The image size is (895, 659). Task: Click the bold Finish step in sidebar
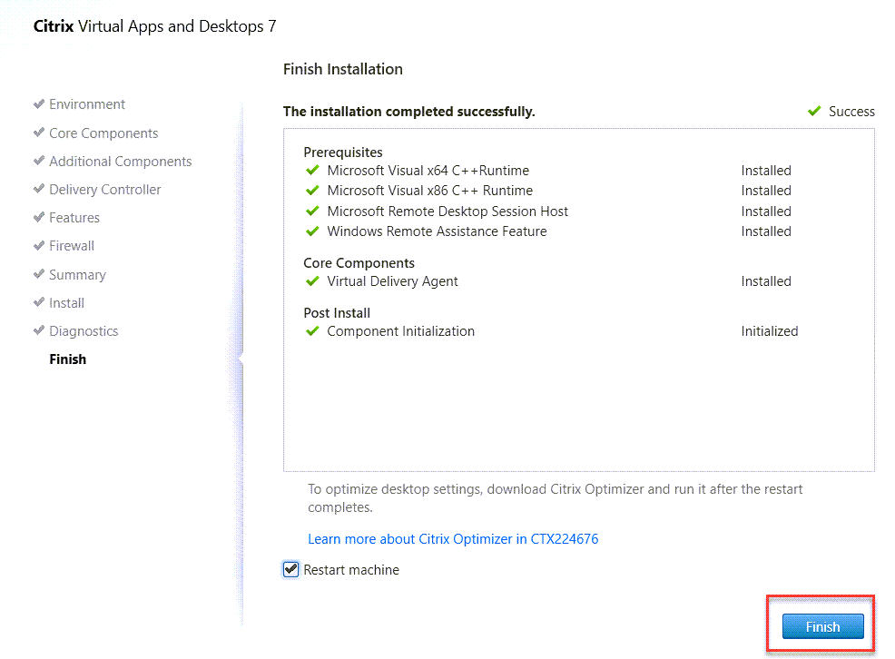point(68,359)
